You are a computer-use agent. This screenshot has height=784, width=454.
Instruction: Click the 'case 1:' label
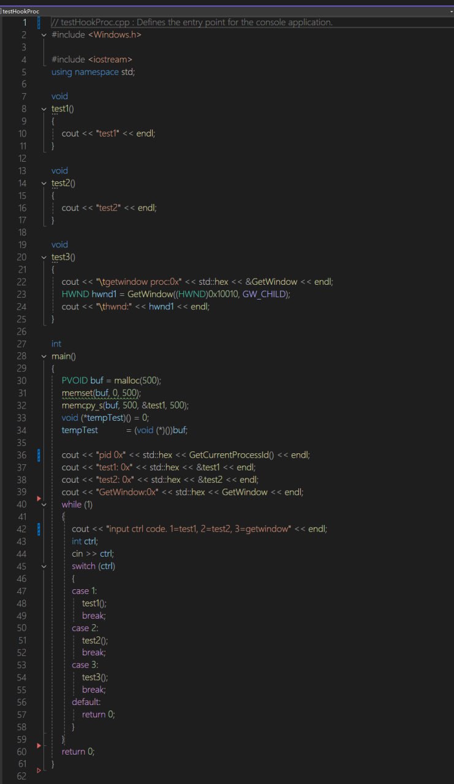(85, 591)
